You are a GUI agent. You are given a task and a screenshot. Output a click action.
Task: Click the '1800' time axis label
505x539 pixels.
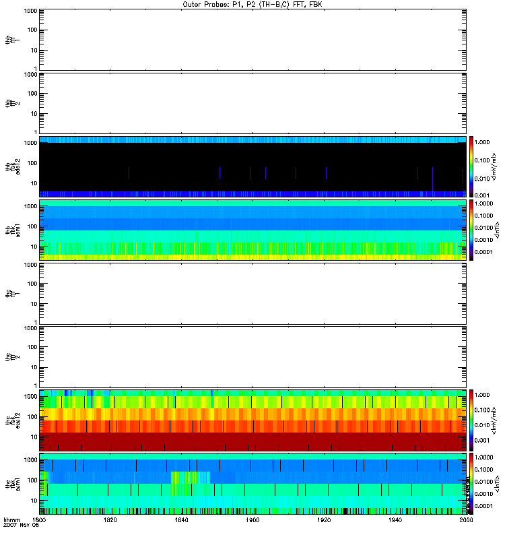coord(39,519)
